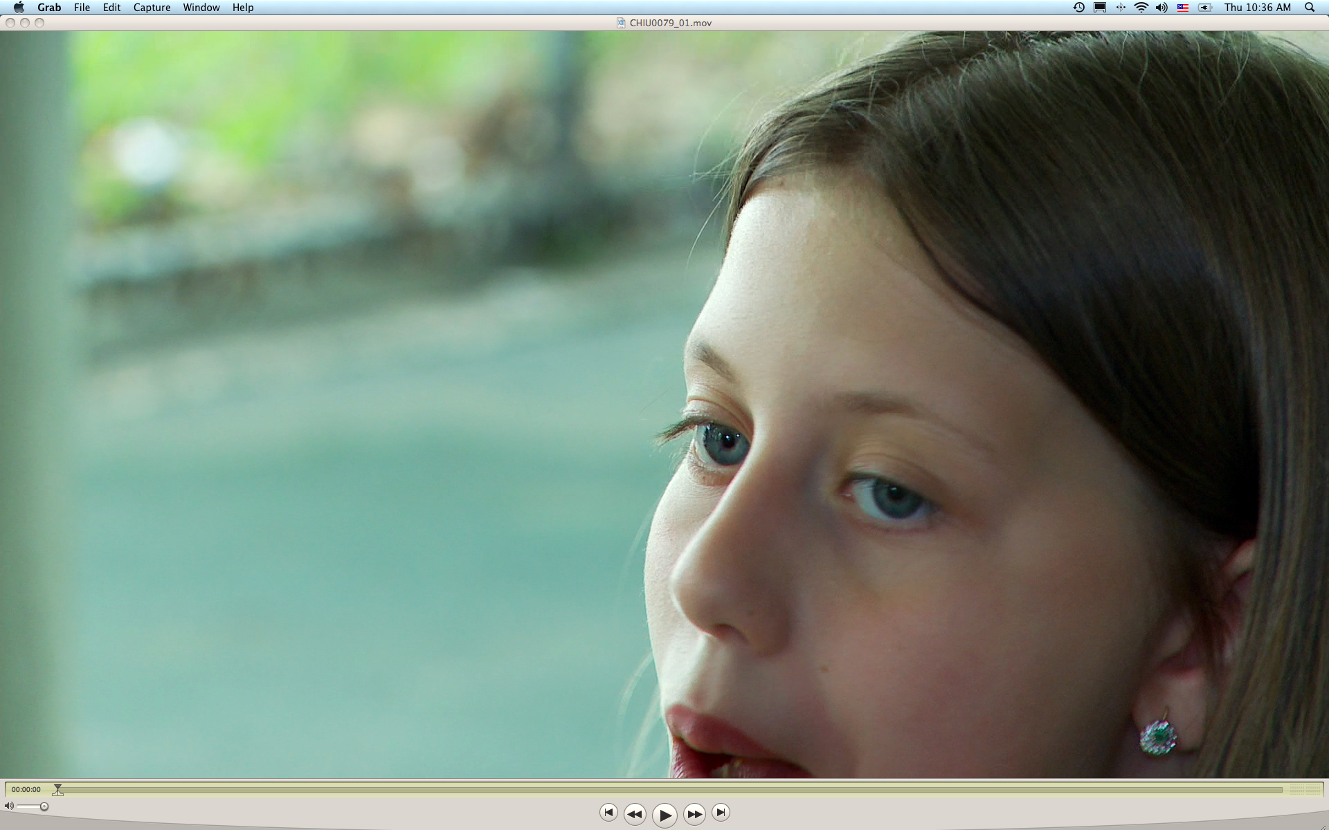Click the playhead marker on the timeline
Screen dimensions: 1329x830
57,790
